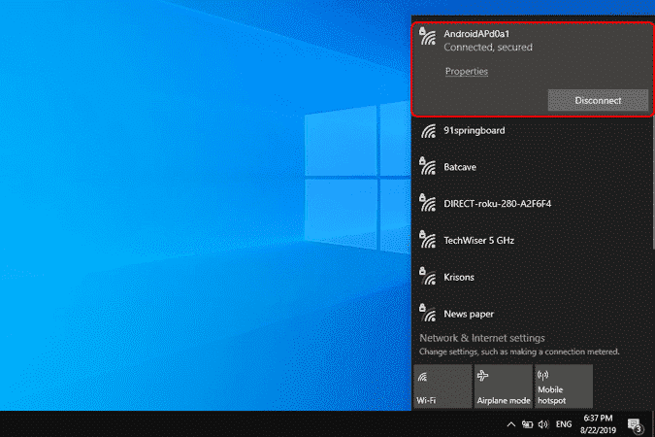
Task: Open Properties link for AndroidAPd0a1
Action: (x=466, y=71)
